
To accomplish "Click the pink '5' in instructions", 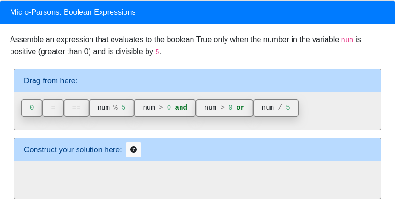I will [x=157, y=52].
